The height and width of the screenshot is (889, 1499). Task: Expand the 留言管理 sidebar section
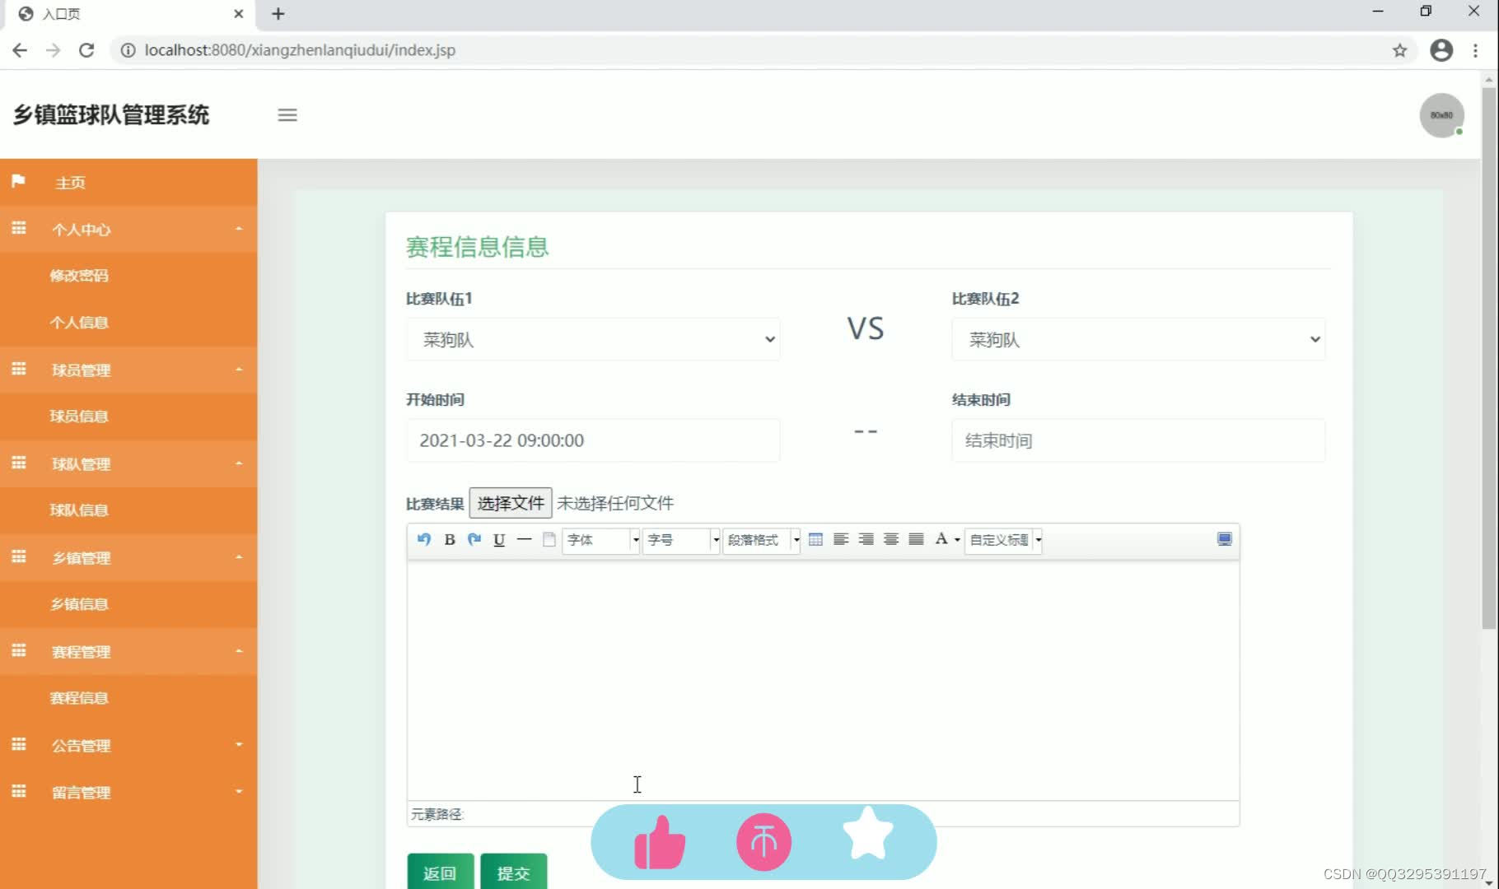pos(128,792)
